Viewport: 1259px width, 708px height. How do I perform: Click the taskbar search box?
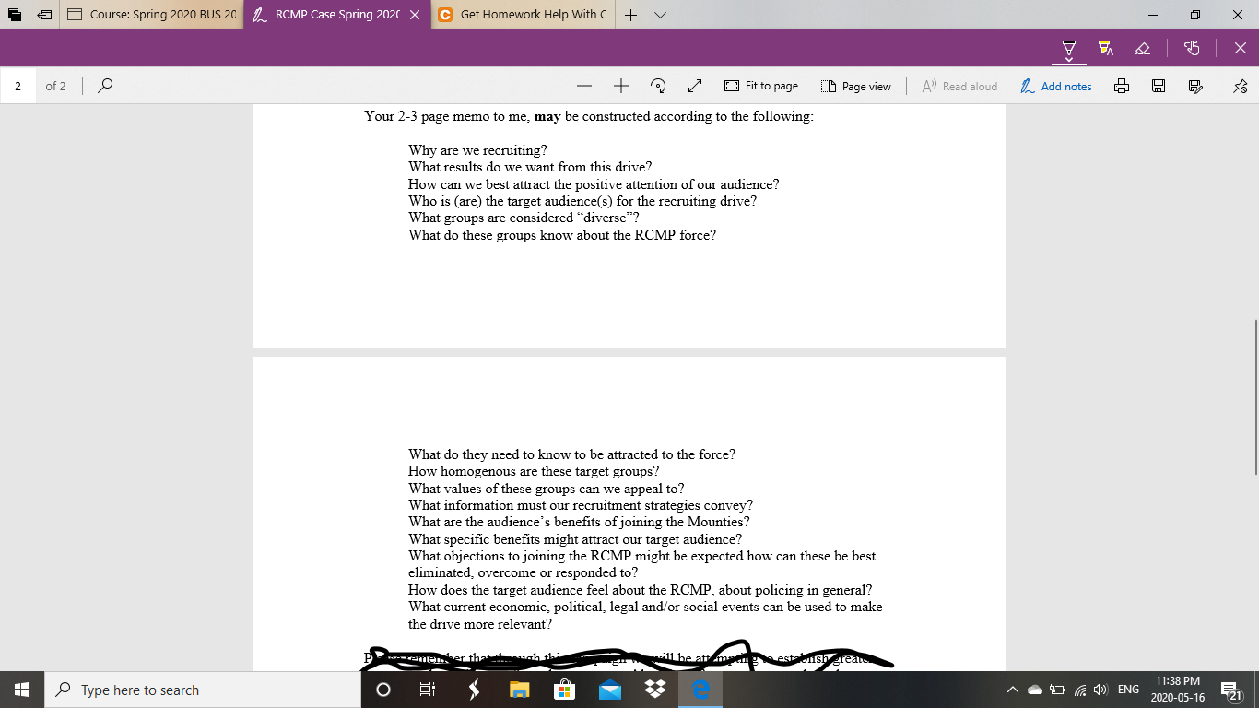pos(203,690)
